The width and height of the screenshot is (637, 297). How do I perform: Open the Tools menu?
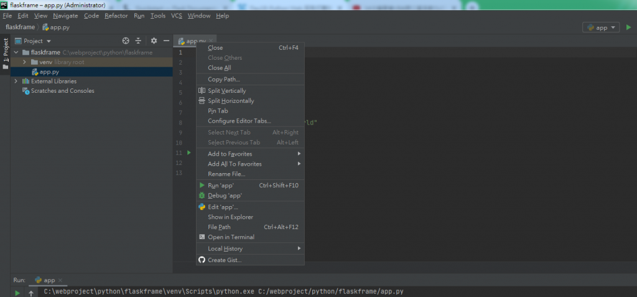pos(157,16)
